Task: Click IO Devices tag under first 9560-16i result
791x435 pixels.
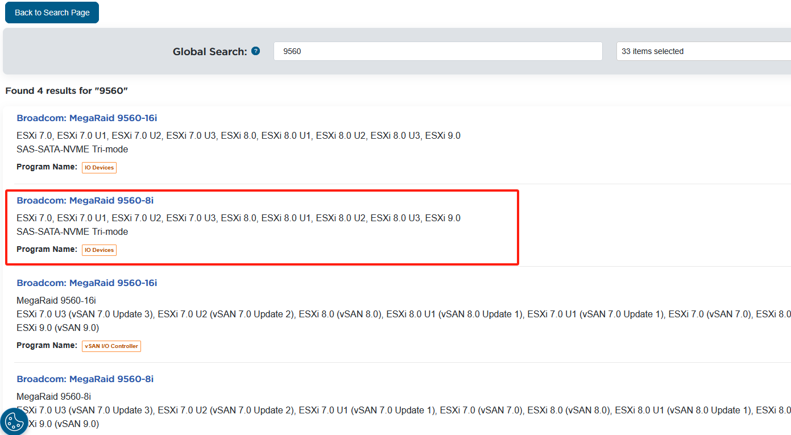Action: coord(99,168)
